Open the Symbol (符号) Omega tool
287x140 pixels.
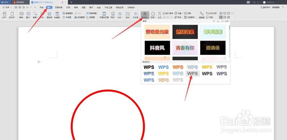click(x=153, y=15)
